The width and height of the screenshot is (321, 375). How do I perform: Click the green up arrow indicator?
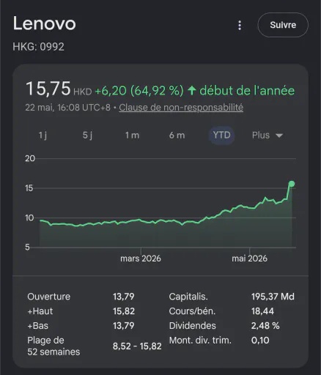[192, 91]
